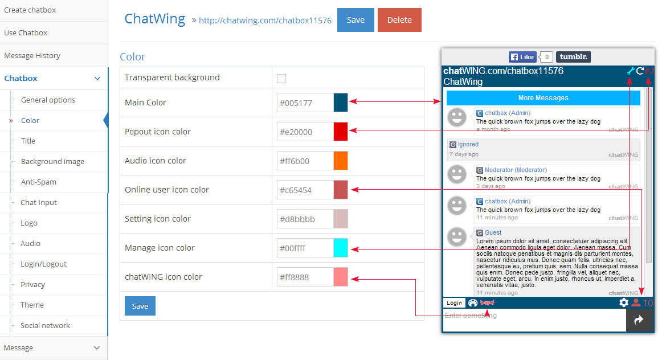Image resolution: width=666 pixels, height=360 pixels.
Task: Click the chatbox message input field
Action: pos(535,320)
